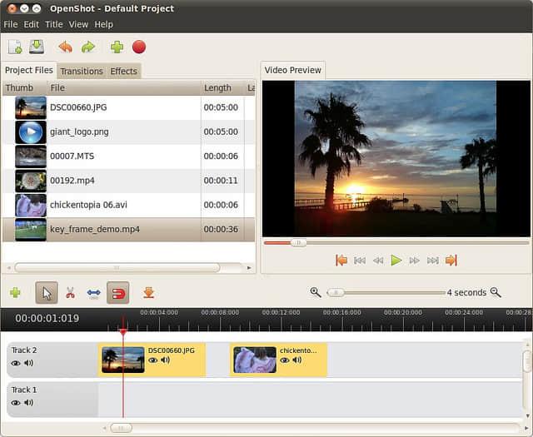This screenshot has width=533, height=437.
Task: Open the File menu
Action: pyautogui.click(x=10, y=24)
